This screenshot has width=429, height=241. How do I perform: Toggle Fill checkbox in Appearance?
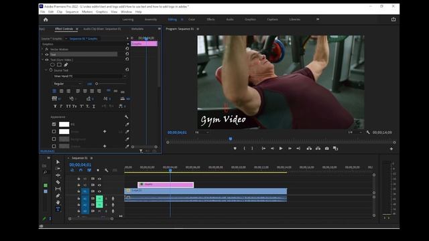(54, 125)
